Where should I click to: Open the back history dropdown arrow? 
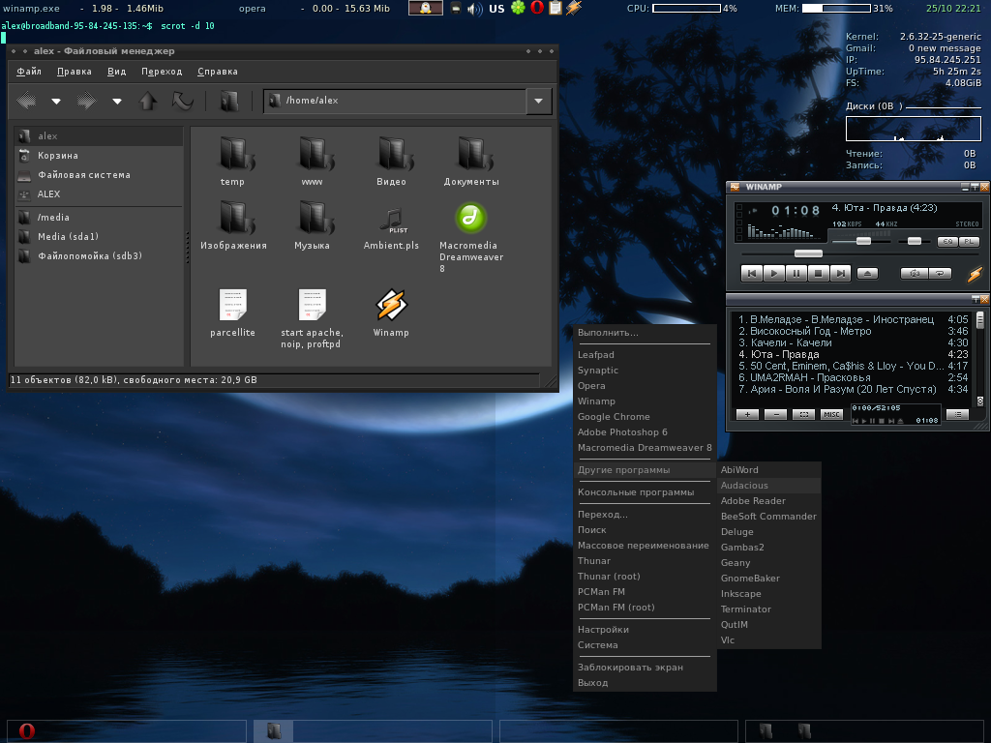[56, 101]
